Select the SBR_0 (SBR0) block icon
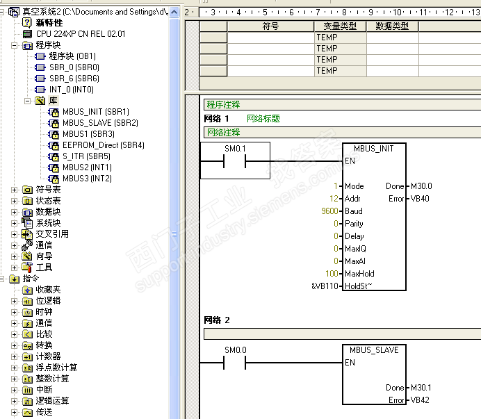Viewport: 481px width, 419px height. [40, 67]
